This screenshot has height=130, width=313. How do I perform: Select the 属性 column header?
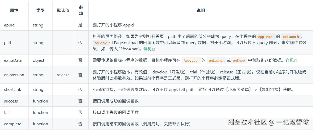click(x=14, y=10)
